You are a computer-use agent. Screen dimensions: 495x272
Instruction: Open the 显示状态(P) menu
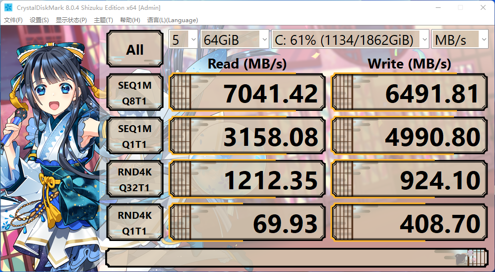coord(71,20)
